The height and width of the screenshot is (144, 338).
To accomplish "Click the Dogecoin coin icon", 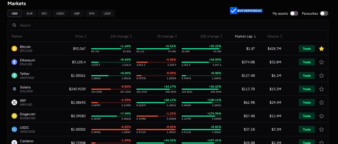I will coord(14,116).
